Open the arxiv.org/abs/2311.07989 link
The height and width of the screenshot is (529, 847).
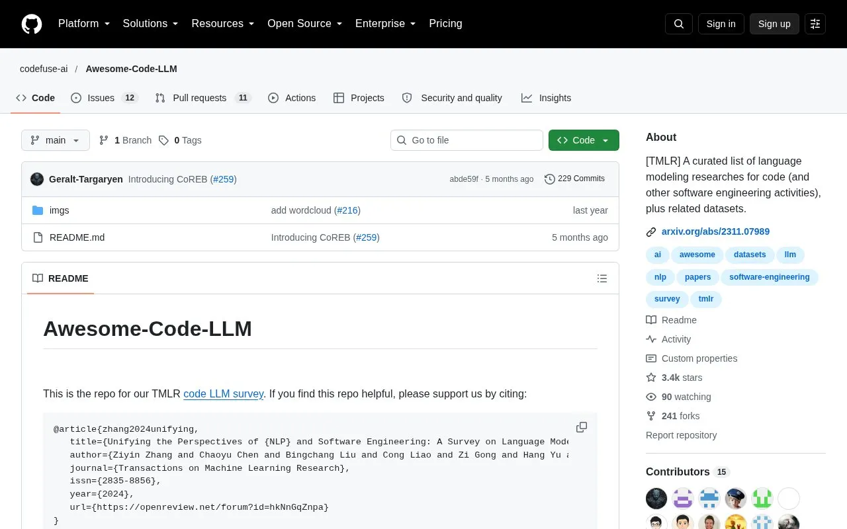[x=715, y=232]
